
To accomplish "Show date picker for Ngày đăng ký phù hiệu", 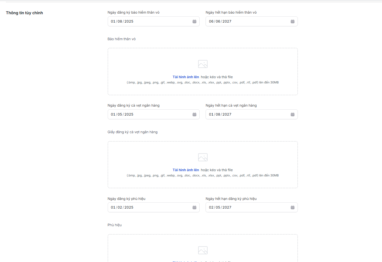I will tap(194, 207).
